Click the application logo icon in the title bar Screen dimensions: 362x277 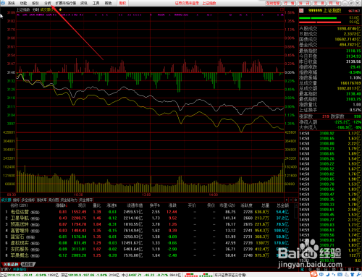pos(3,3)
